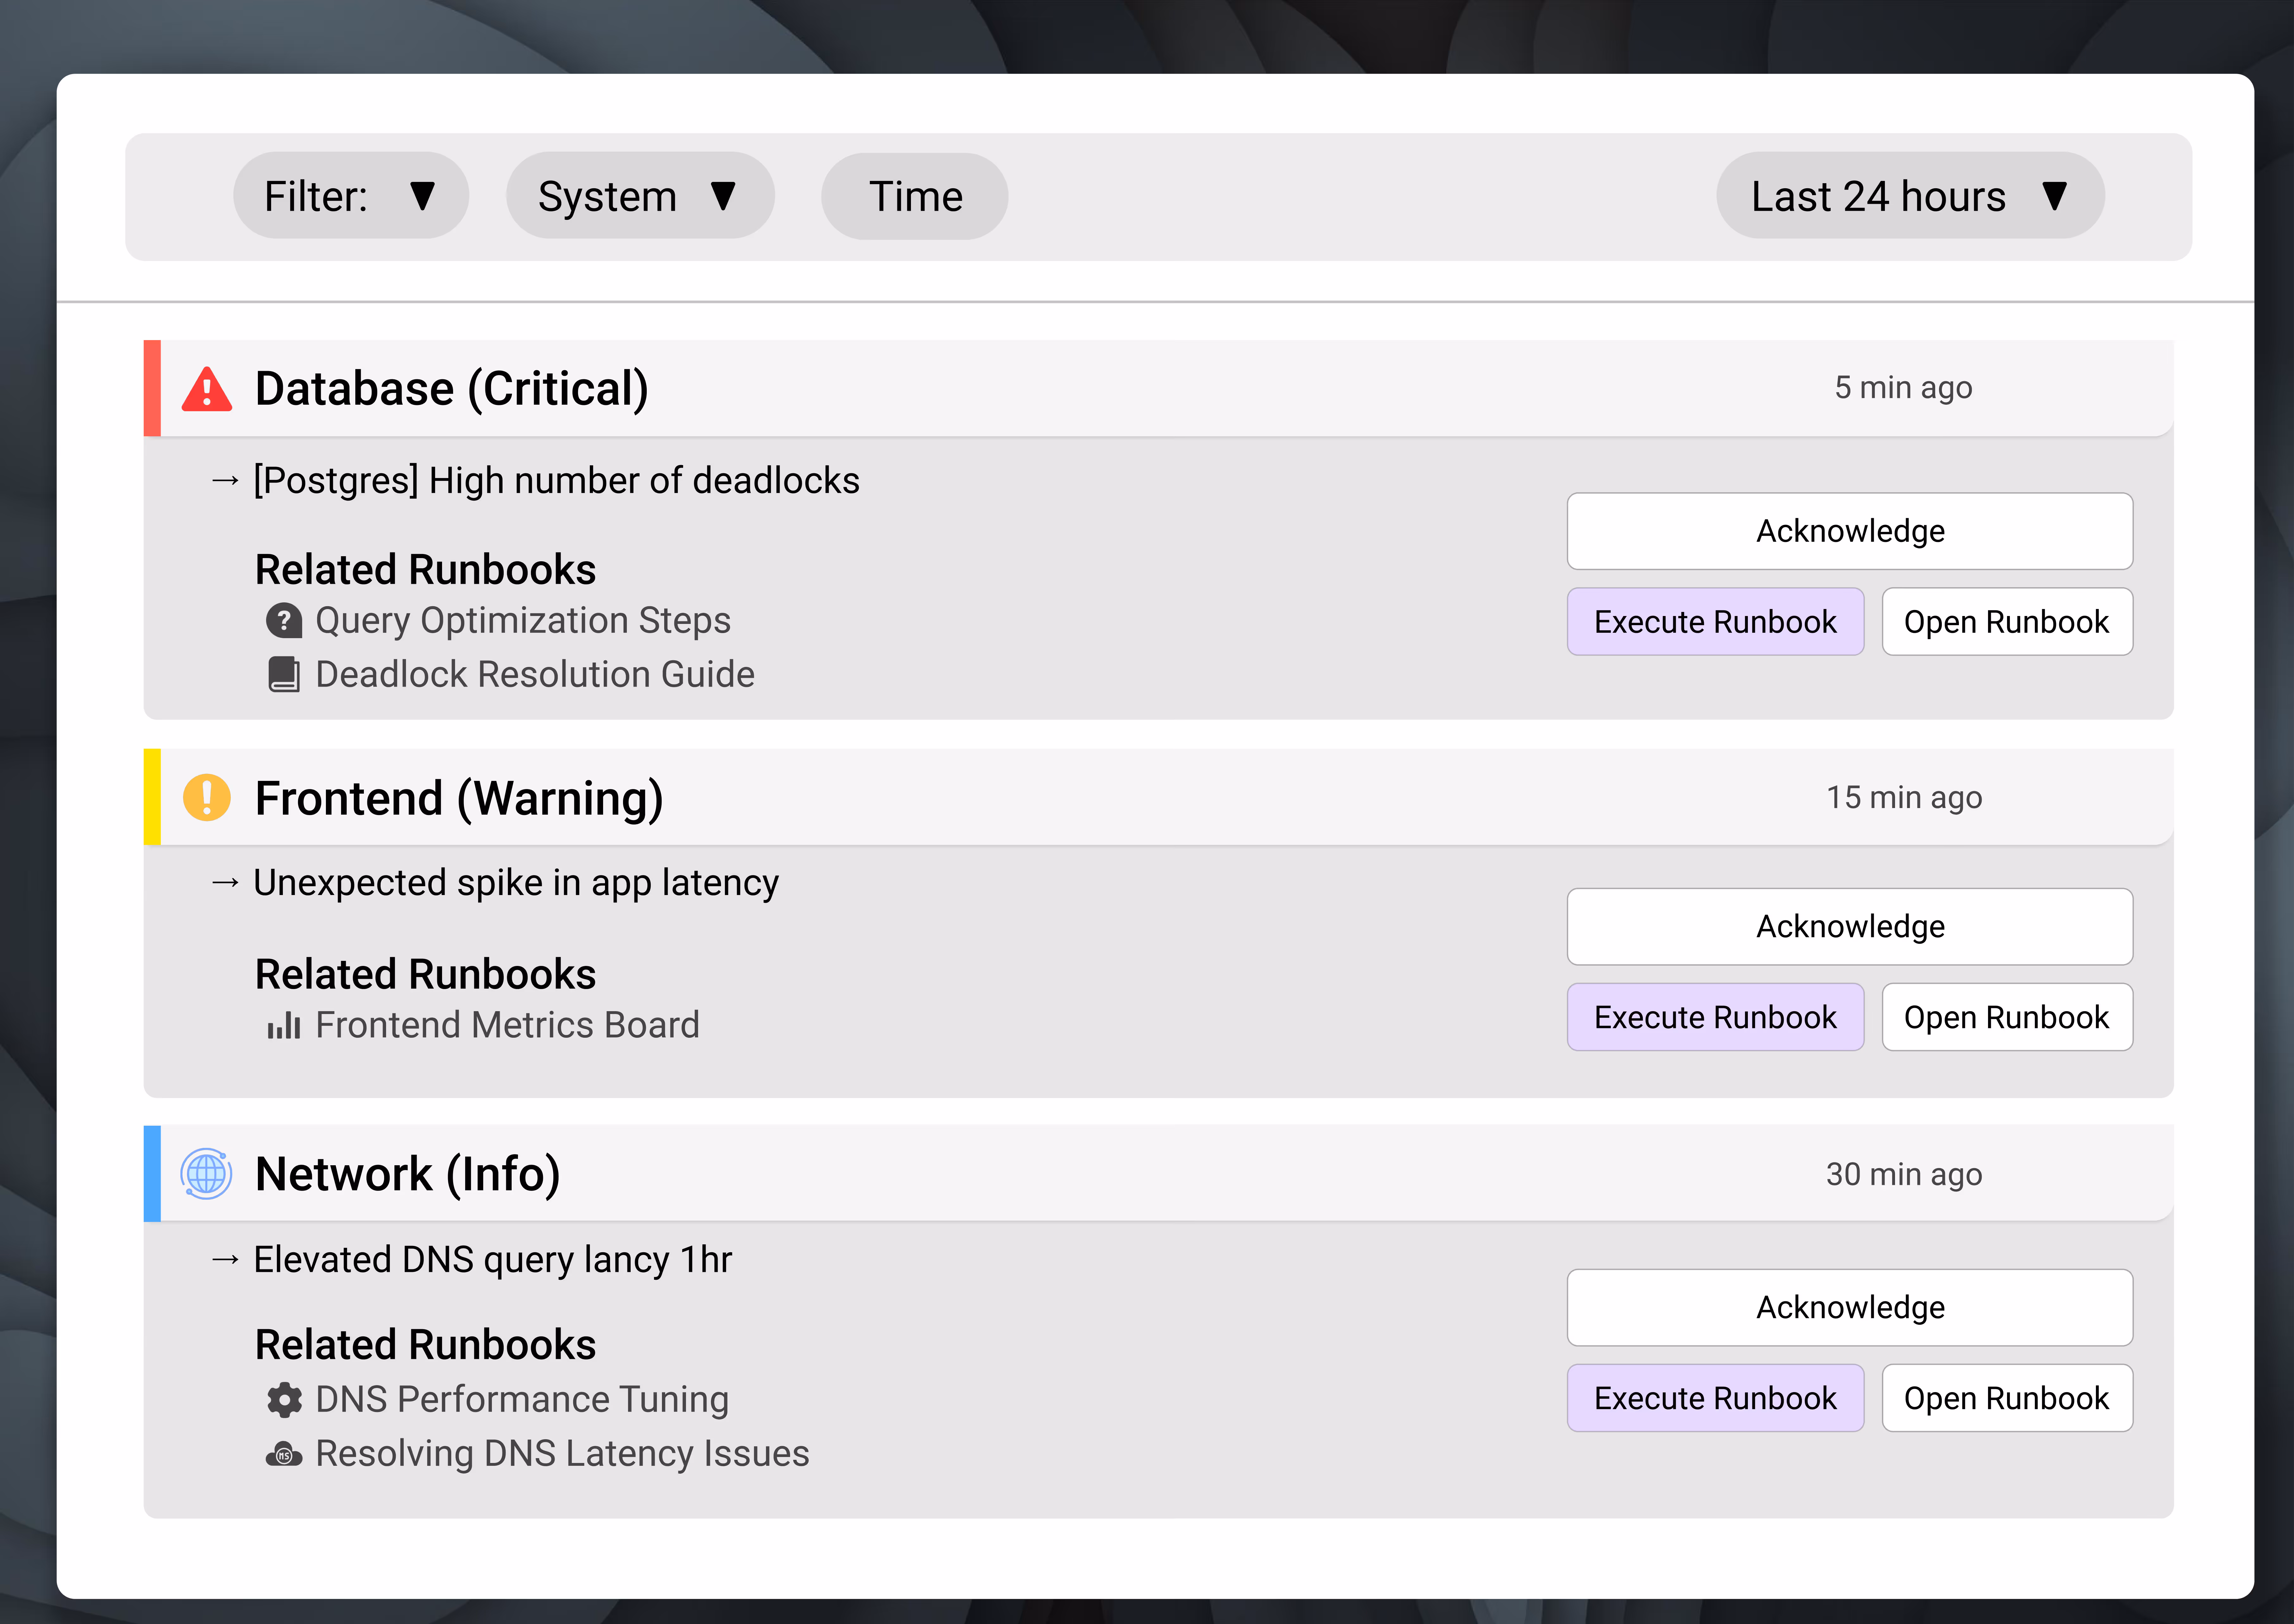Click the 'Unexpected spike in app latency' message

516,883
